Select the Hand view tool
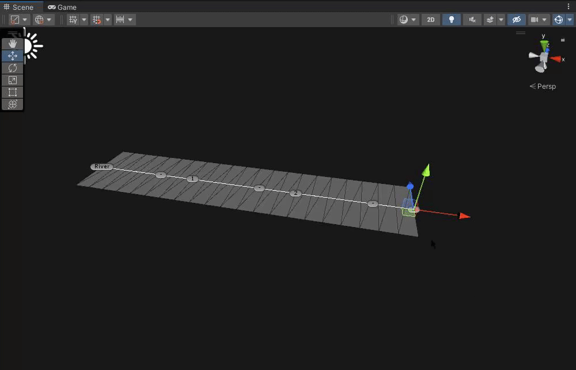This screenshot has height=370, width=576. tap(13, 44)
